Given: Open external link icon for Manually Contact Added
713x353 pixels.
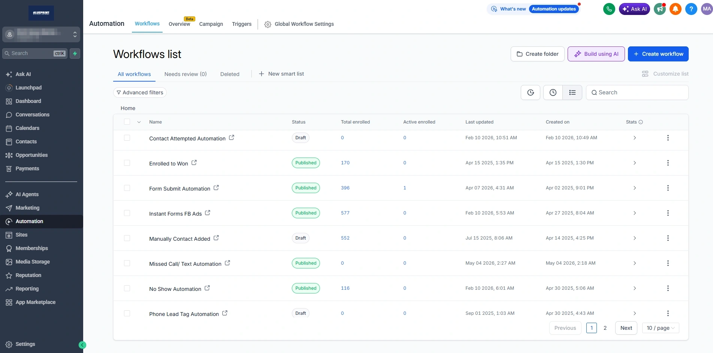Looking at the screenshot, I should [216, 238].
